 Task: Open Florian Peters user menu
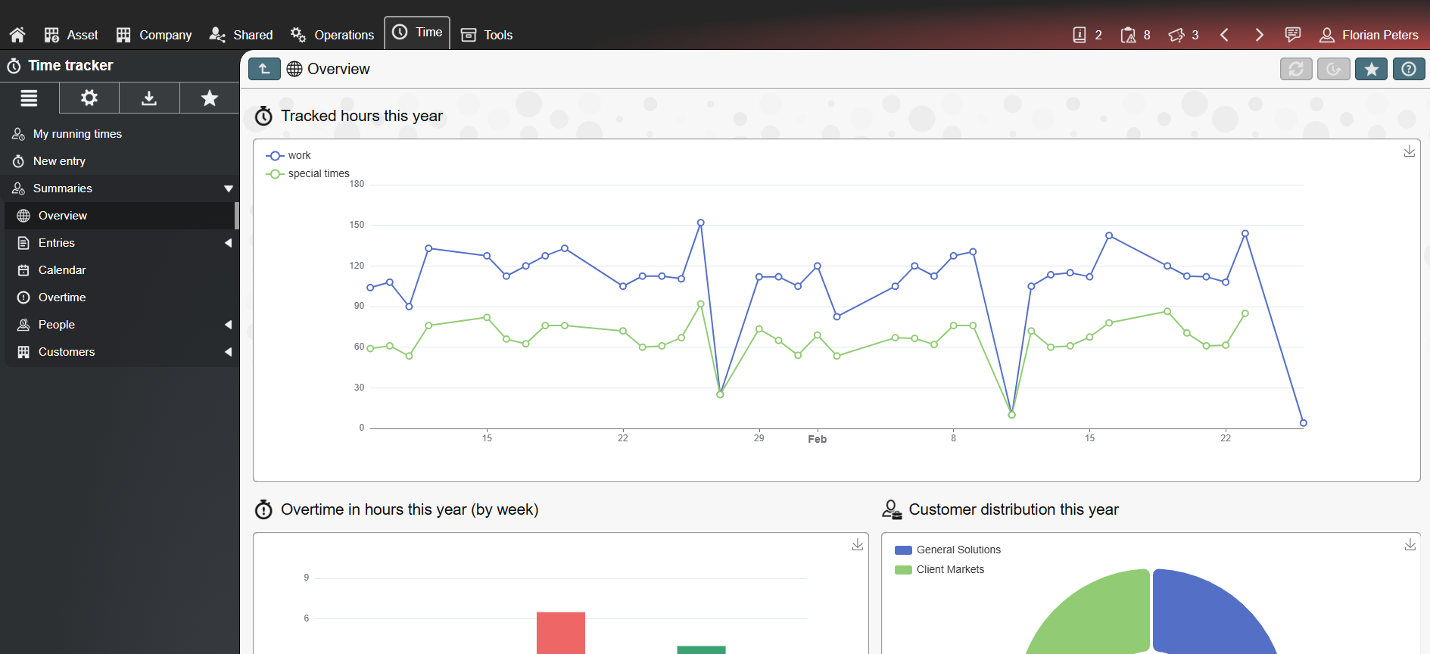coord(1369,35)
